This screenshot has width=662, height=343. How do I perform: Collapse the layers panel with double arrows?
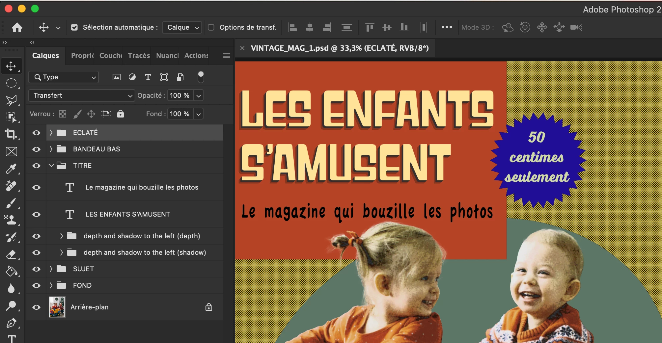(x=32, y=42)
